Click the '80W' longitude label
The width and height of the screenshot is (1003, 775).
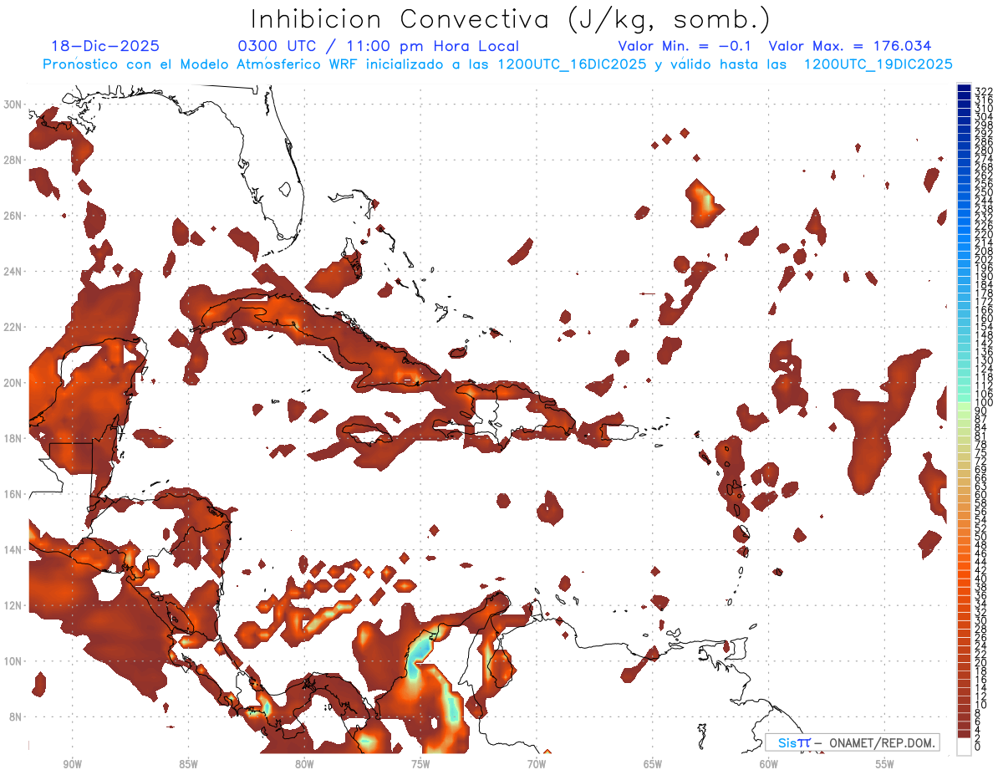pos(304,765)
